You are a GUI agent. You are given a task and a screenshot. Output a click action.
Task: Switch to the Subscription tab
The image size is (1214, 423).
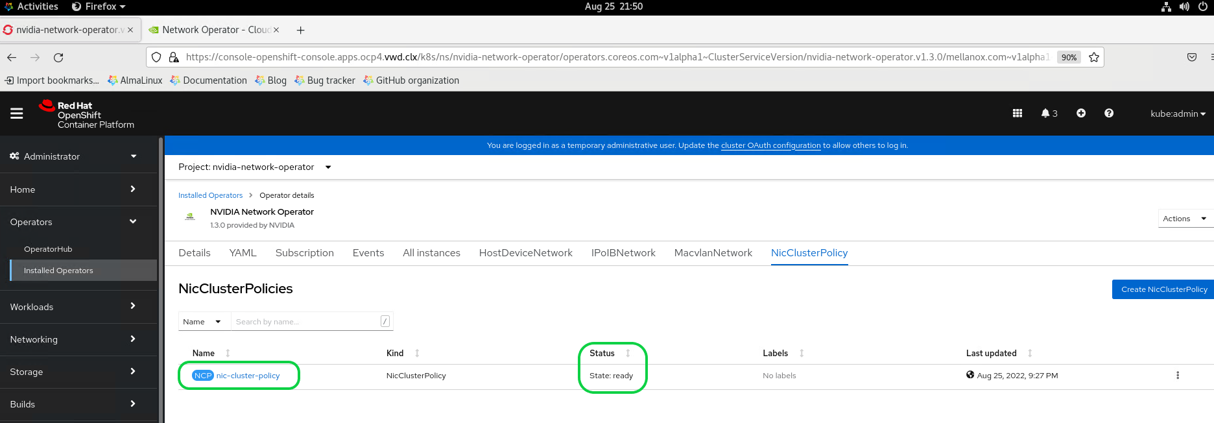click(x=305, y=253)
